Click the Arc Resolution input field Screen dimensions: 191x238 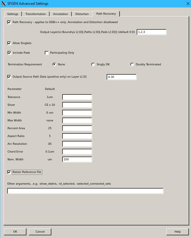[x=77, y=144]
